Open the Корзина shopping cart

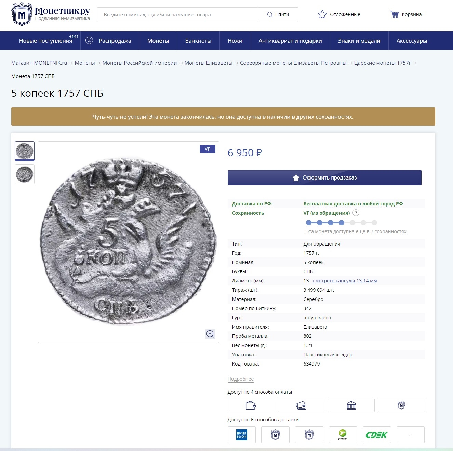(406, 14)
